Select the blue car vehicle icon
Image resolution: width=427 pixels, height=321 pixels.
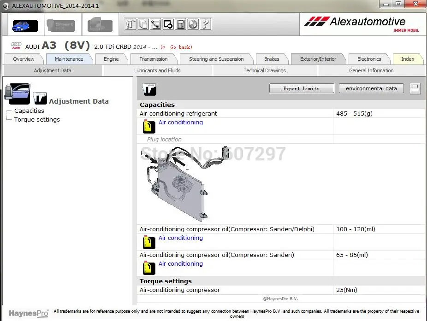point(25,26)
